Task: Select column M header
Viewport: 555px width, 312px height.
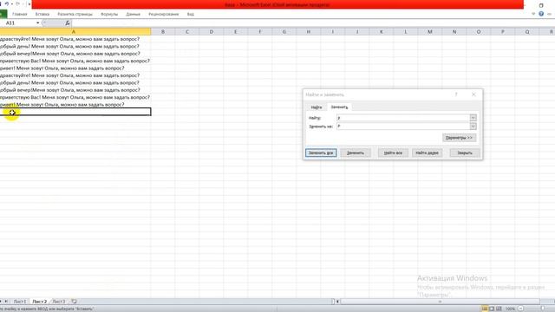Action: (x=430, y=32)
